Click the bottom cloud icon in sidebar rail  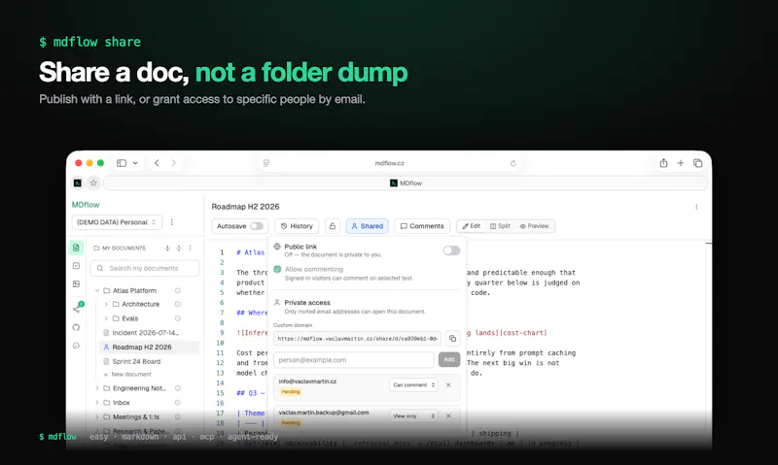pyautogui.click(x=76, y=346)
